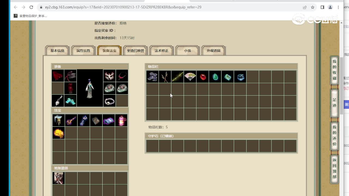Image resolution: width=349 pixels, height=196 pixels.
Task: Click the warrior star card icon
Action: click(x=58, y=178)
